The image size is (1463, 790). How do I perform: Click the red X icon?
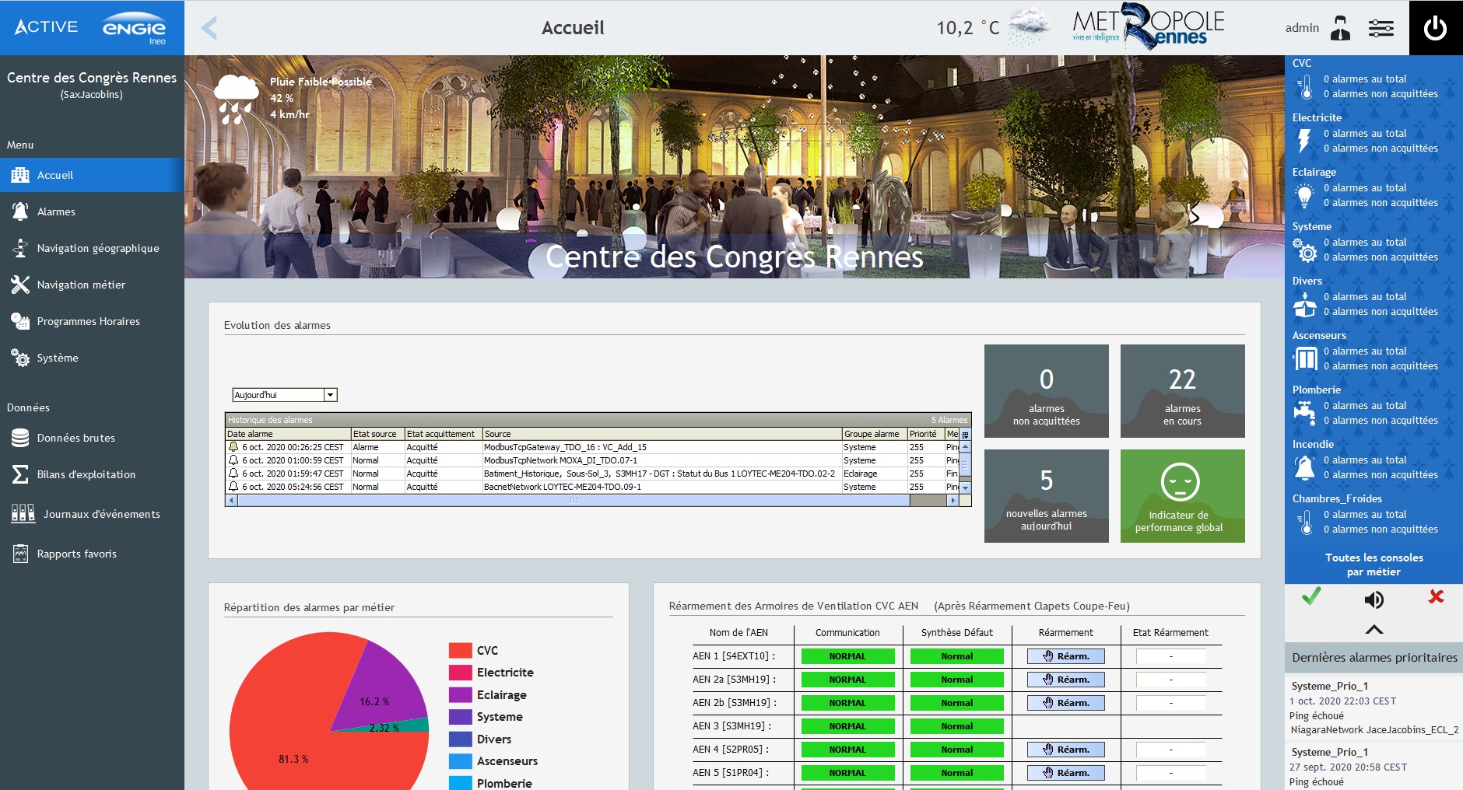point(1437,596)
